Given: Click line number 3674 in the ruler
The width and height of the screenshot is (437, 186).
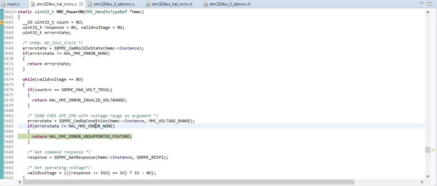Looking at the screenshot, I should 8,79.
